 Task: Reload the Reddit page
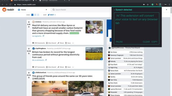coord(10,5)
